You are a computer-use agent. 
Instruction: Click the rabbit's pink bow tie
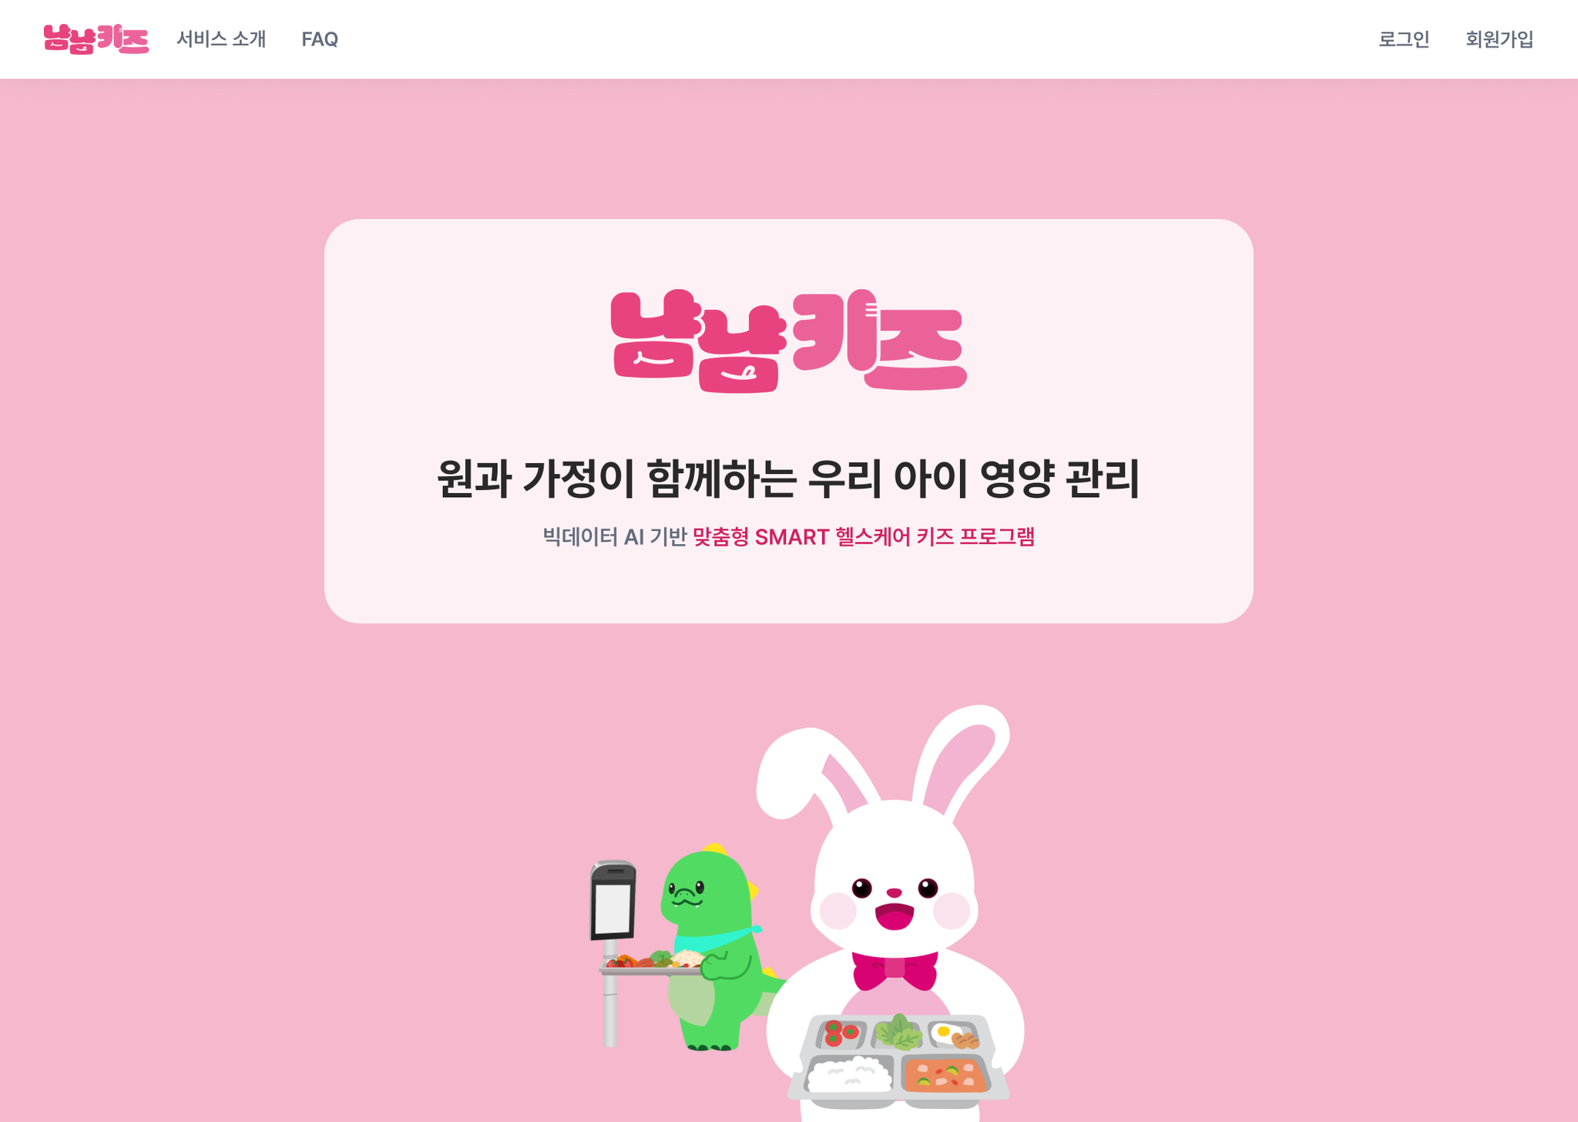[x=895, y=971]
